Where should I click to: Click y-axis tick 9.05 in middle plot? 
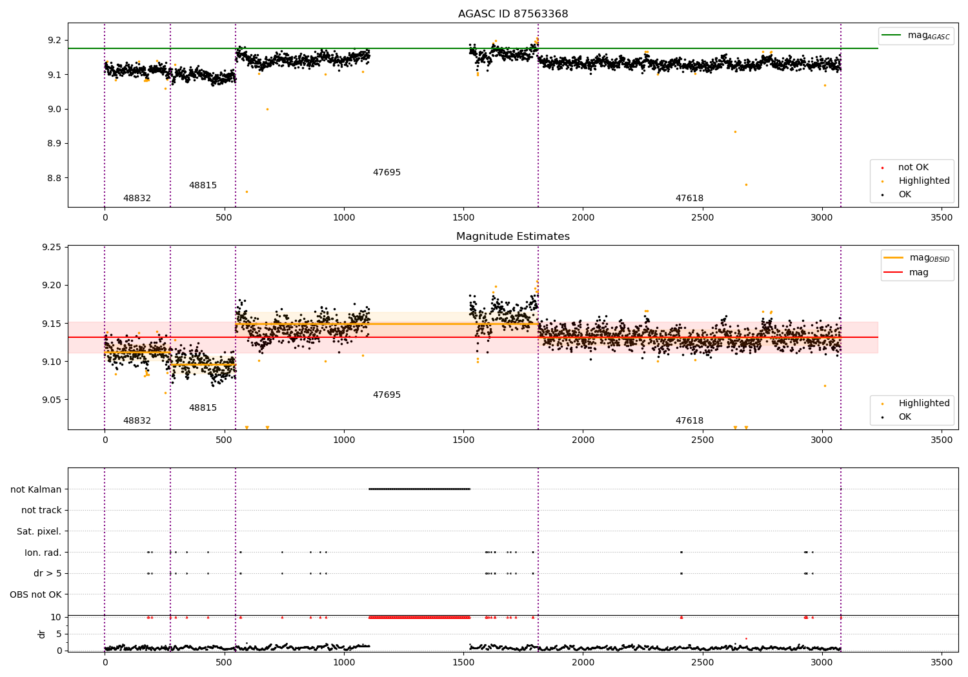51,400
